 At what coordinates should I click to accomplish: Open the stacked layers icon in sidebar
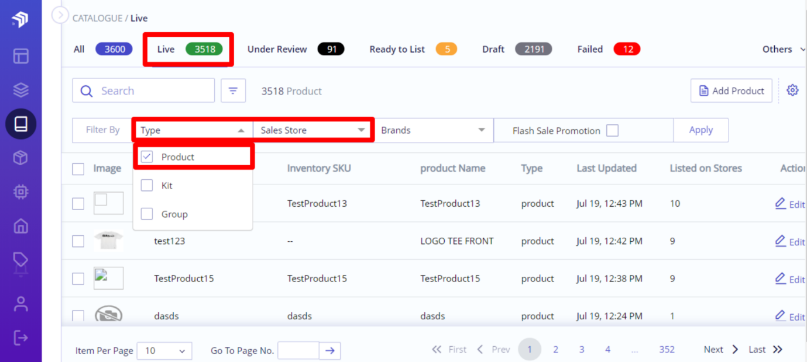coord(20,90)
